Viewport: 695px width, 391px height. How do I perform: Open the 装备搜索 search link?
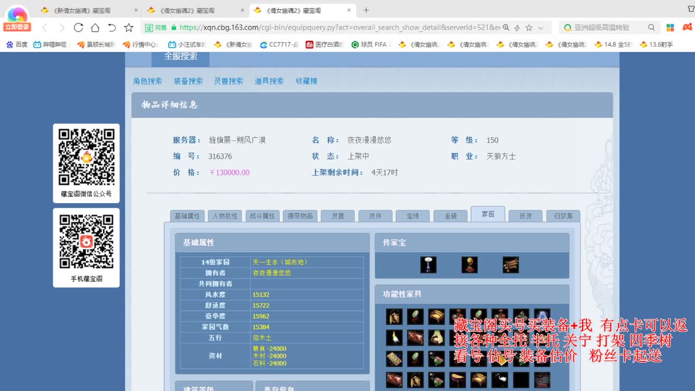pyautogui.click(x=188, y=80)
